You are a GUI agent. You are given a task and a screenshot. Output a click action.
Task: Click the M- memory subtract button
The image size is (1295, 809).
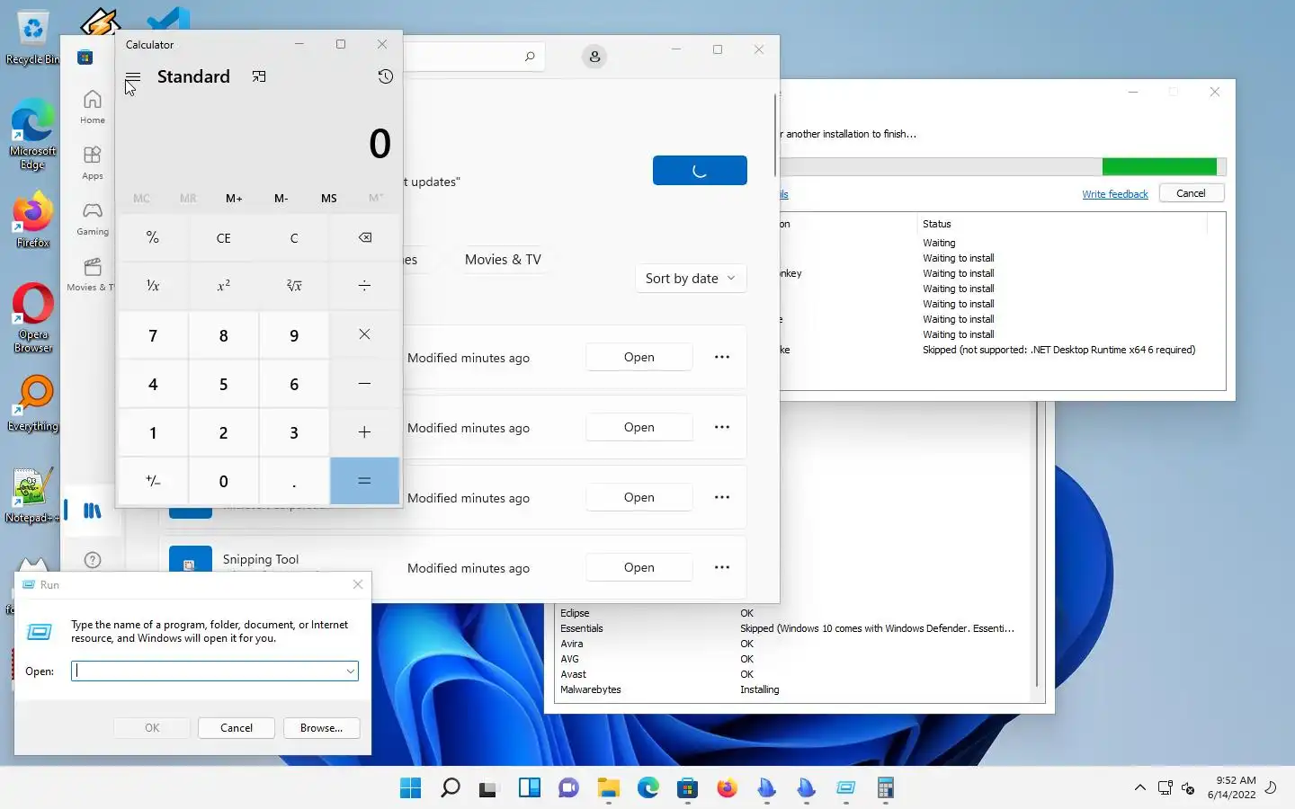pos(281,198)
